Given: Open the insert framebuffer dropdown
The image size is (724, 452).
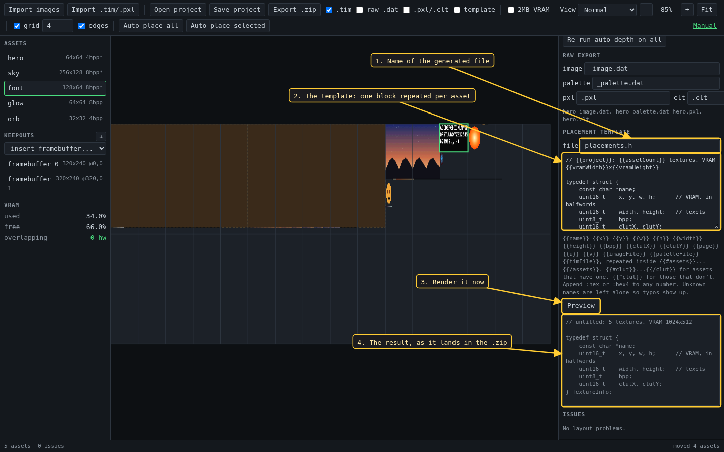Looking at the screenshot, I should (x=55, y=148).
